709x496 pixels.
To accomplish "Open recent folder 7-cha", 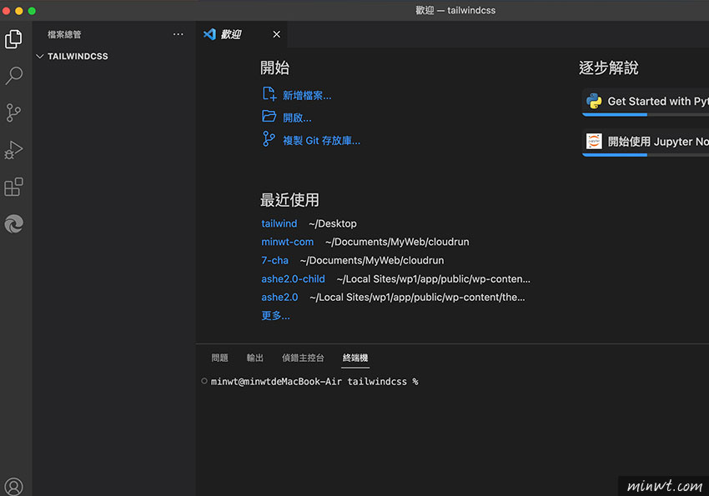I will point(274,260).
